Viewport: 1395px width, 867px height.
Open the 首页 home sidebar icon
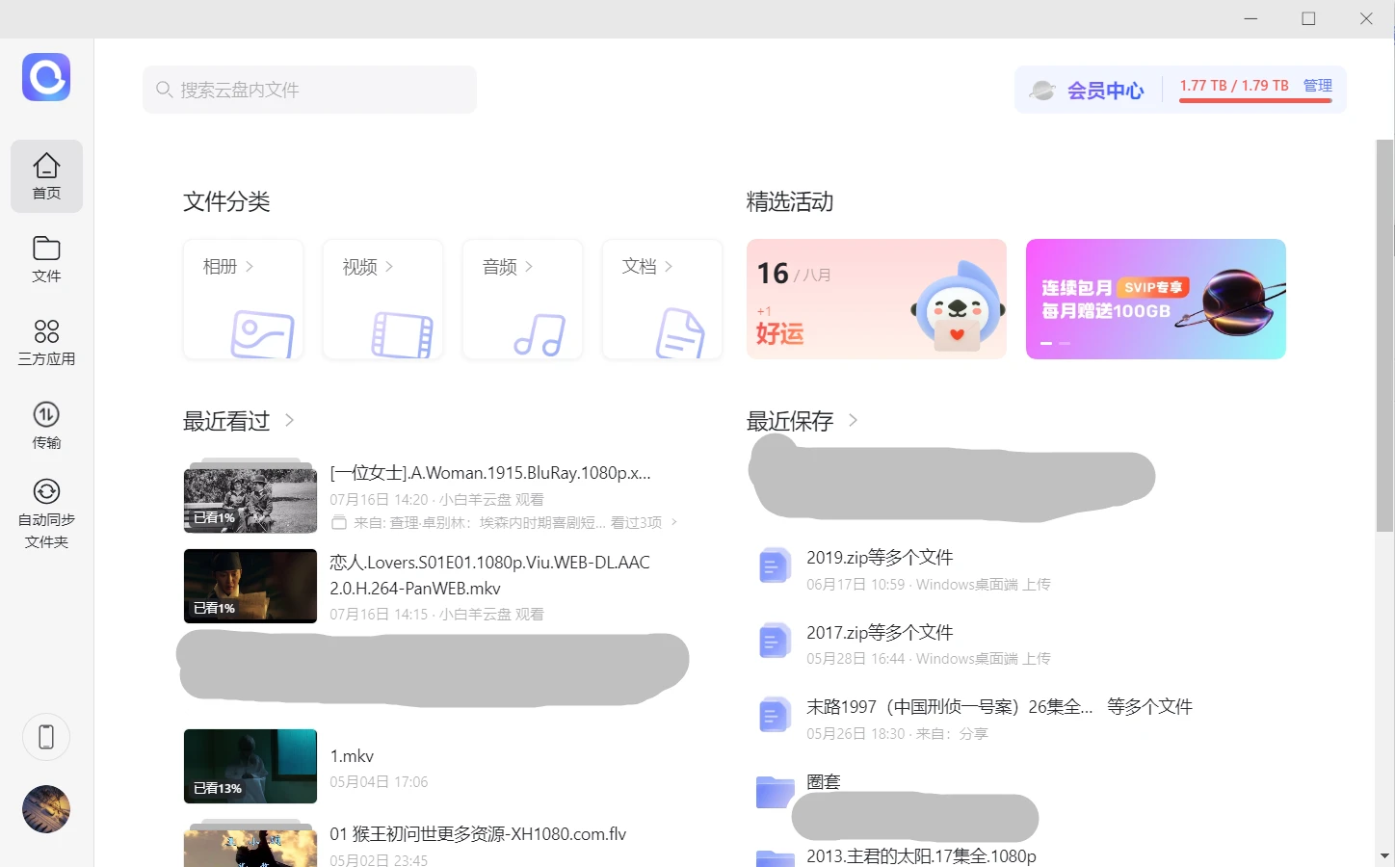pyautogui.click(x=46, y=175)
